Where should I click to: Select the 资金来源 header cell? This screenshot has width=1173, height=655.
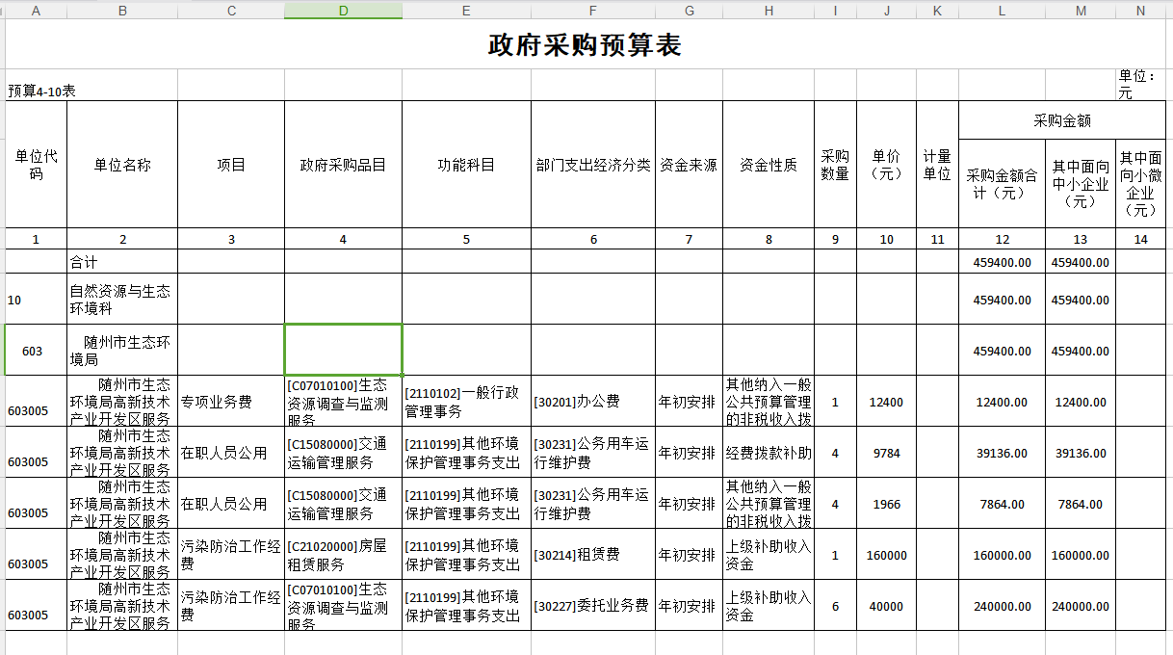(689, 165)
